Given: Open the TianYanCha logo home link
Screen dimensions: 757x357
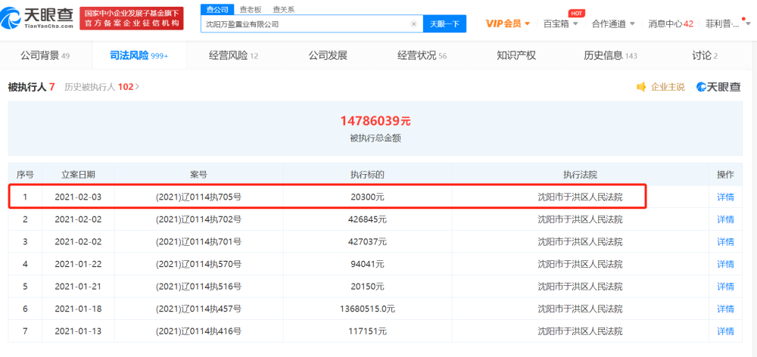Looking at the screenshot, I should click(38, 18).
